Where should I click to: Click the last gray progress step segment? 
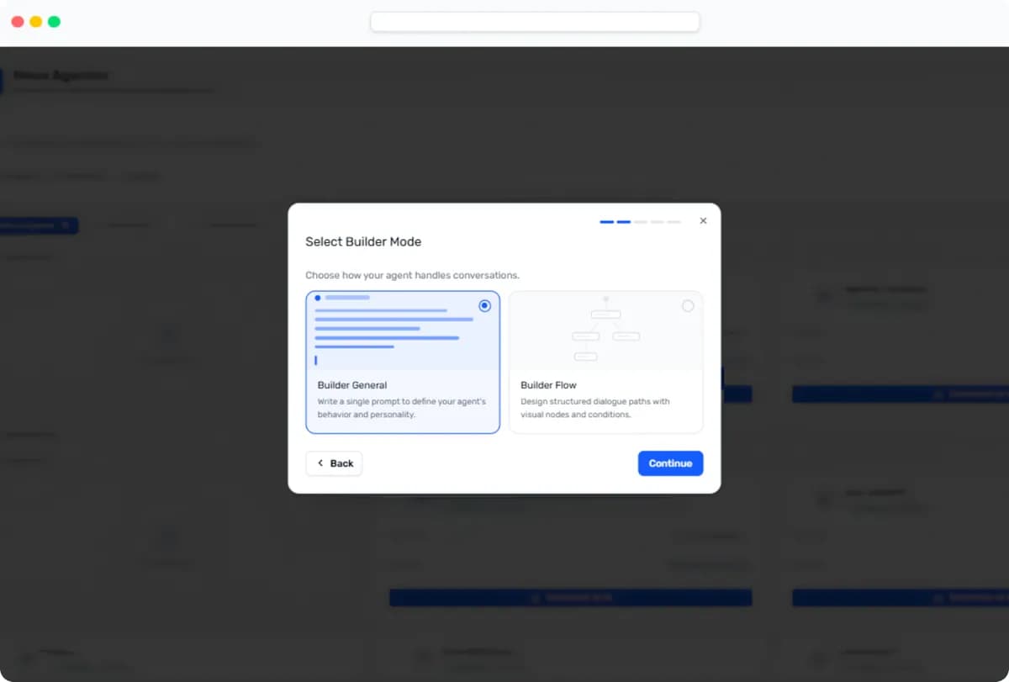(674, 222)
